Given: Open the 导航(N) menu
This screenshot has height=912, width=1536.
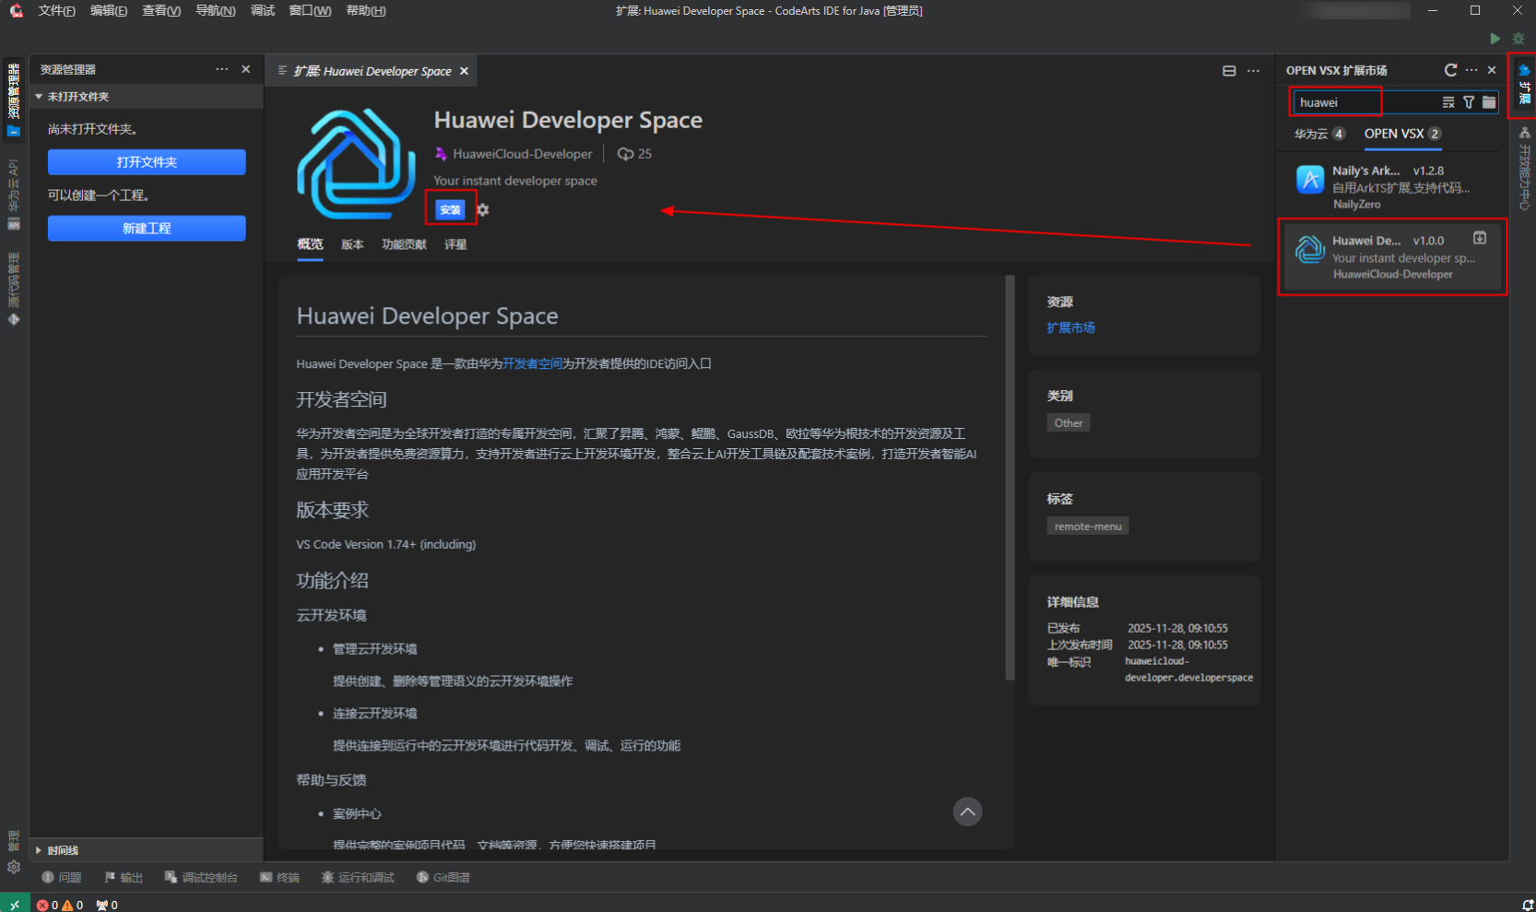Looking at the screenshot, I should coord(215,11).
